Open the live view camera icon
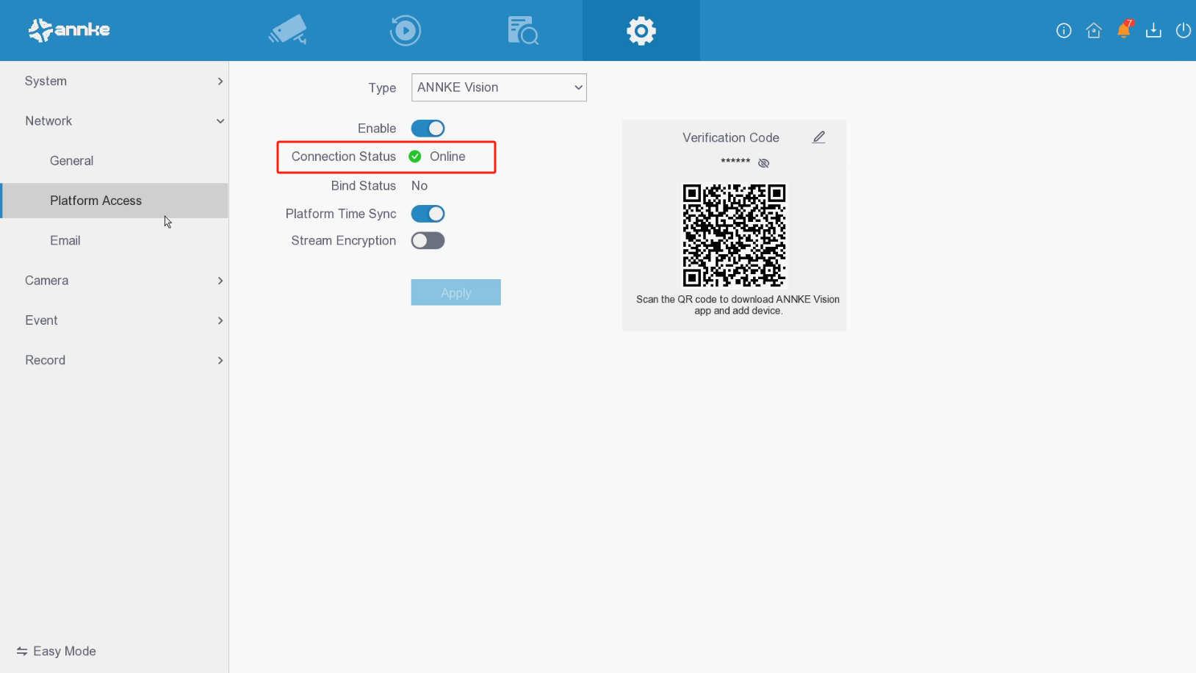The height and width of the screenshot is (673, 1196). 288,30
